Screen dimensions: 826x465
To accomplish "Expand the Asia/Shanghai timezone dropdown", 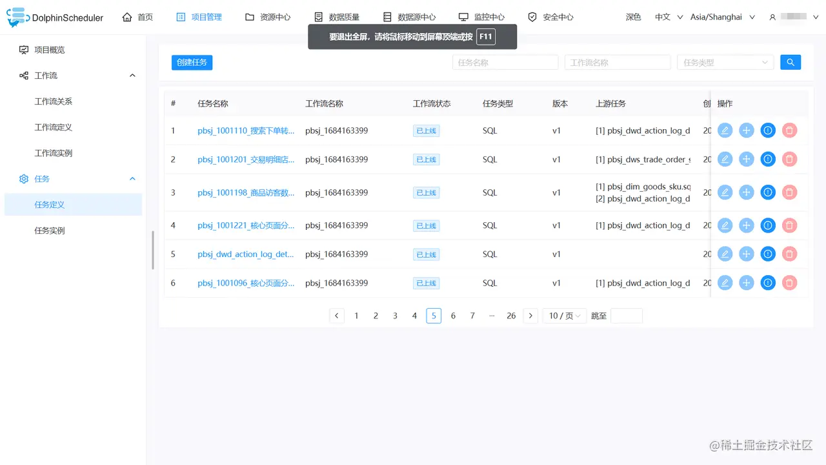I will [x=722, y=17].
